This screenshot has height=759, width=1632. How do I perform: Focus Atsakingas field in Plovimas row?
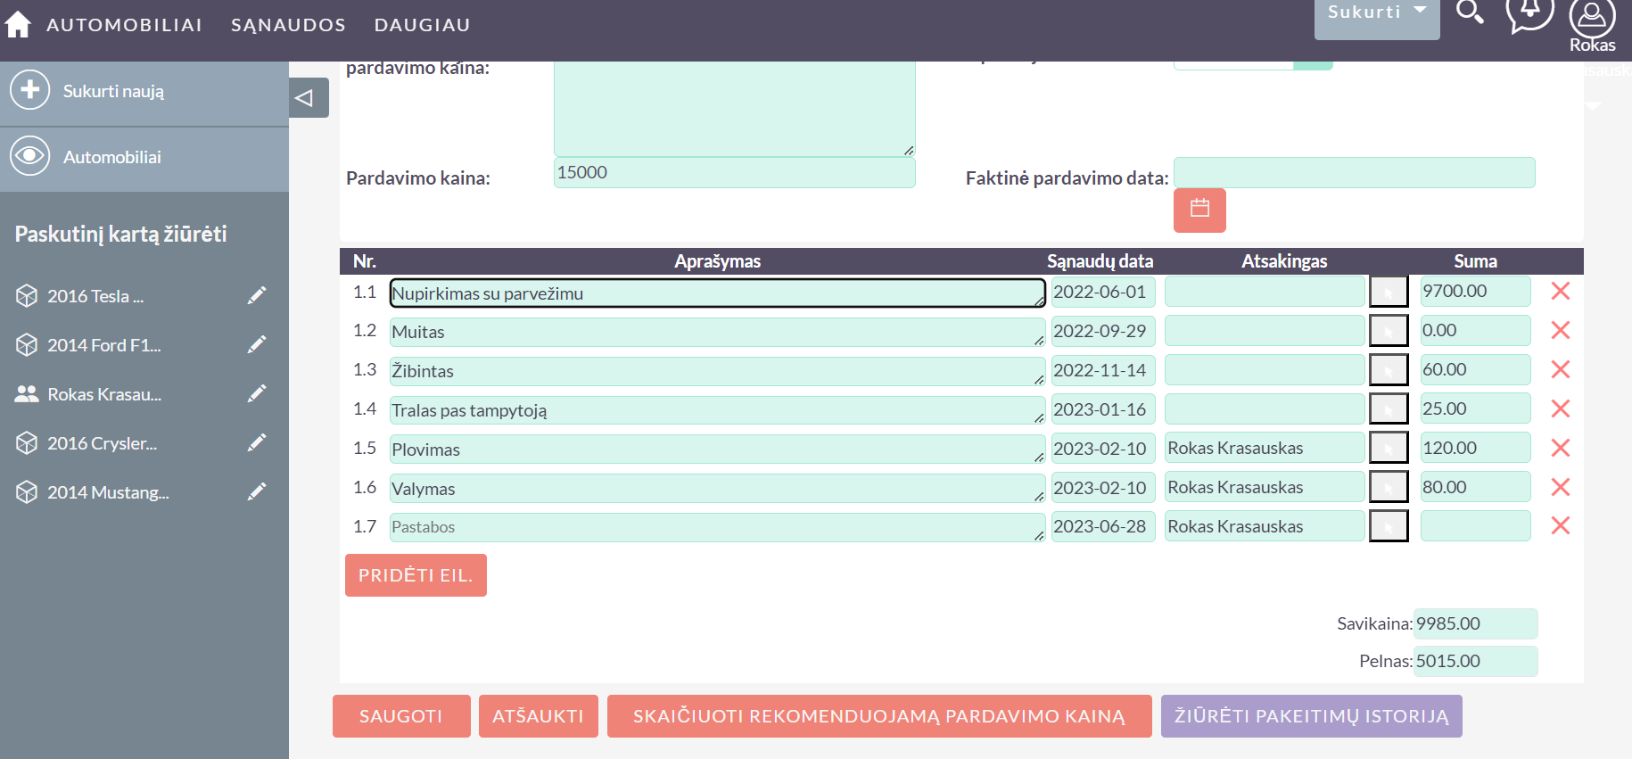[1265, 448]
